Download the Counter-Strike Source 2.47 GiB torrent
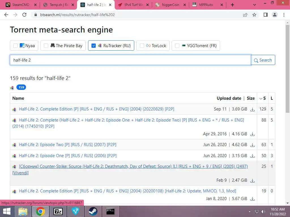The image size is (290, 217). coord(252,181)
